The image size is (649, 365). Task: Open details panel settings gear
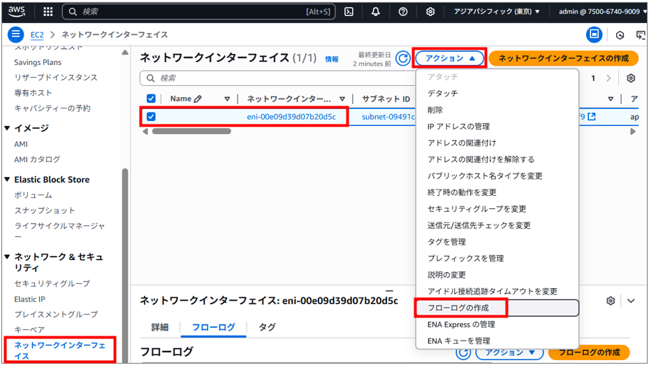pos(611,301)
